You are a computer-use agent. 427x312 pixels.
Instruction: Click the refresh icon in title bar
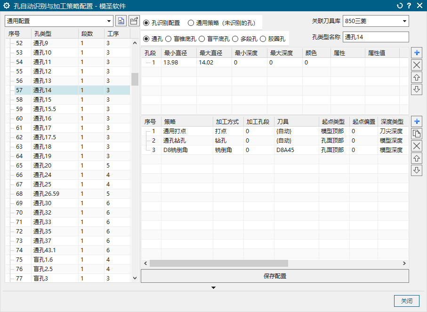coord(400,6)
